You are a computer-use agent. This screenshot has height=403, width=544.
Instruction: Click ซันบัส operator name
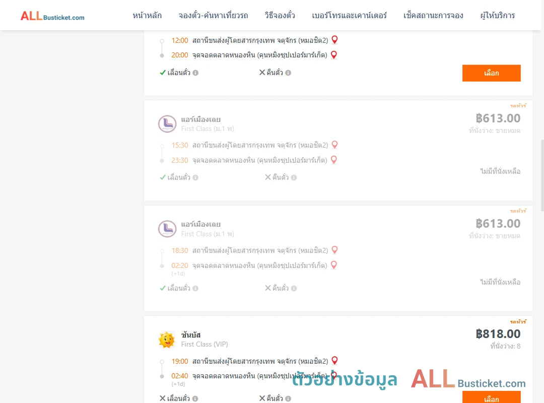(x=191, y=335)
